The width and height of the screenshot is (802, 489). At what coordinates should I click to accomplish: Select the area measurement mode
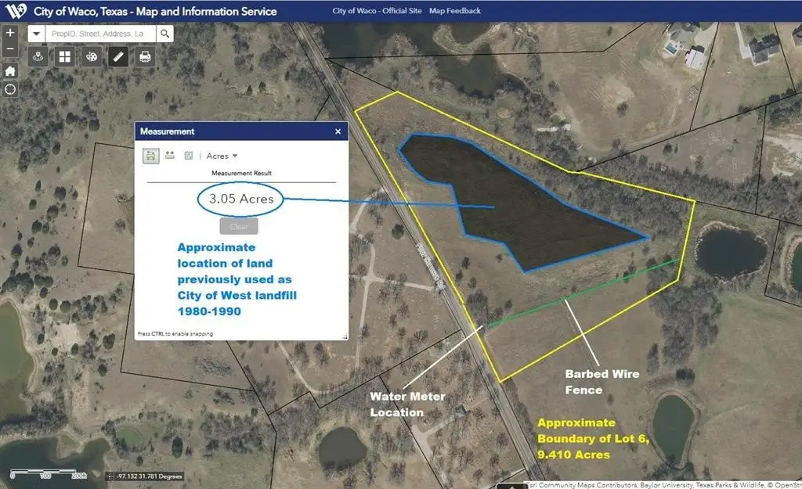click(x=150, y=156)
